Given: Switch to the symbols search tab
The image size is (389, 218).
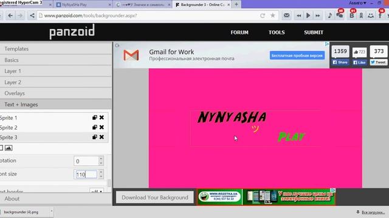Looking at the screenshot, I should (x=143, y=5).
